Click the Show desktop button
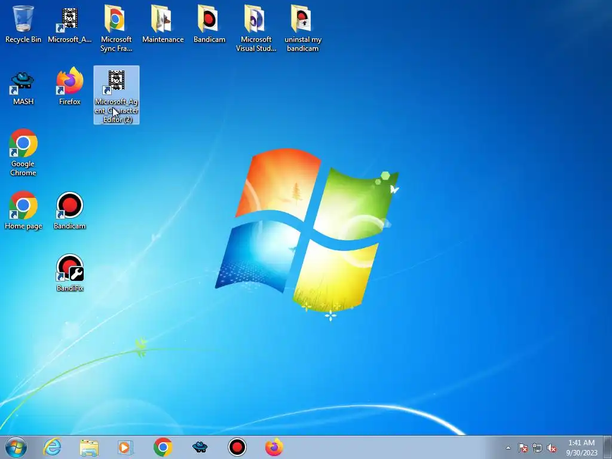612x459 pixels. point(608,447)
